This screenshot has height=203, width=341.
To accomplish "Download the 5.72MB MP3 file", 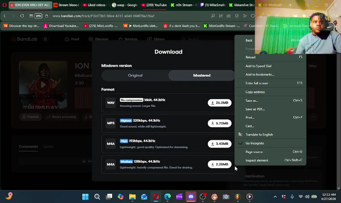I will point(219,123).
